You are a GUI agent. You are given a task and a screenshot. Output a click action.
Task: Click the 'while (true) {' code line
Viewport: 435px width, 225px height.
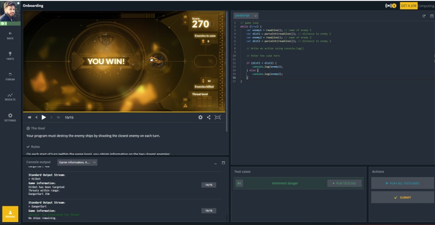point(251,27)
